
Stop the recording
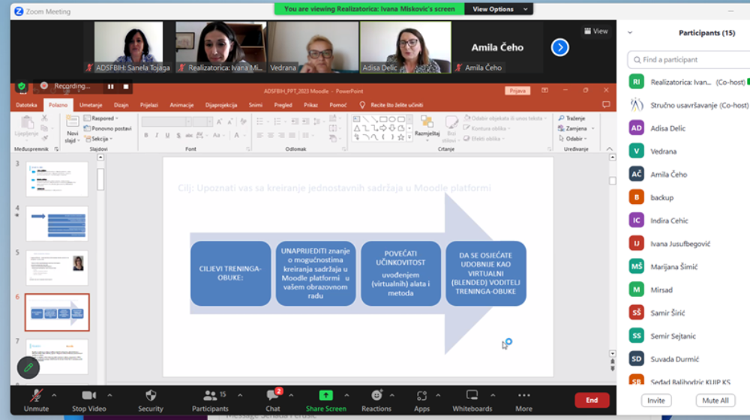pyautogui.click(x=126, y=86)
